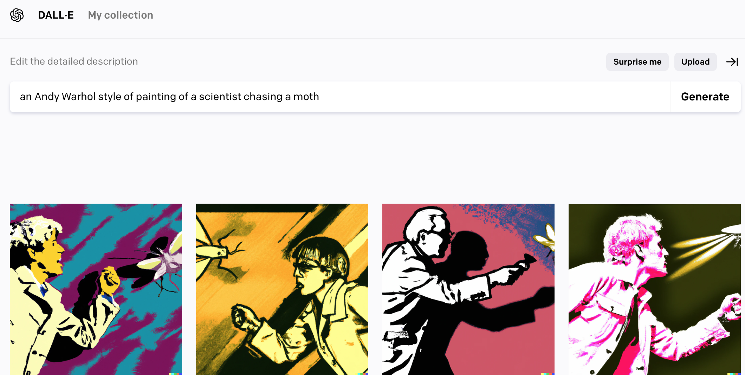Click the Surprise me button
745x375 pixels.
tap(637, 62)
